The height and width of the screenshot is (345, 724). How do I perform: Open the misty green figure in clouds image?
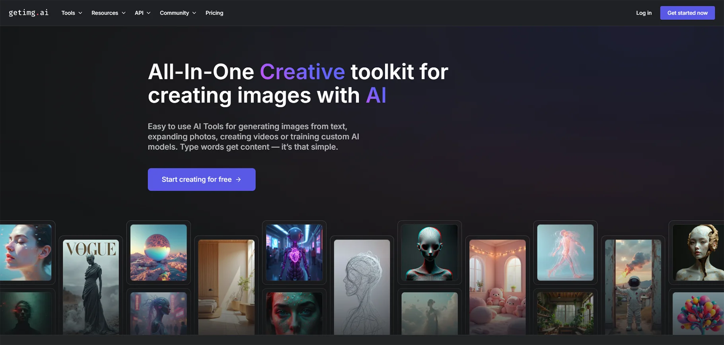tap(430, 314)
